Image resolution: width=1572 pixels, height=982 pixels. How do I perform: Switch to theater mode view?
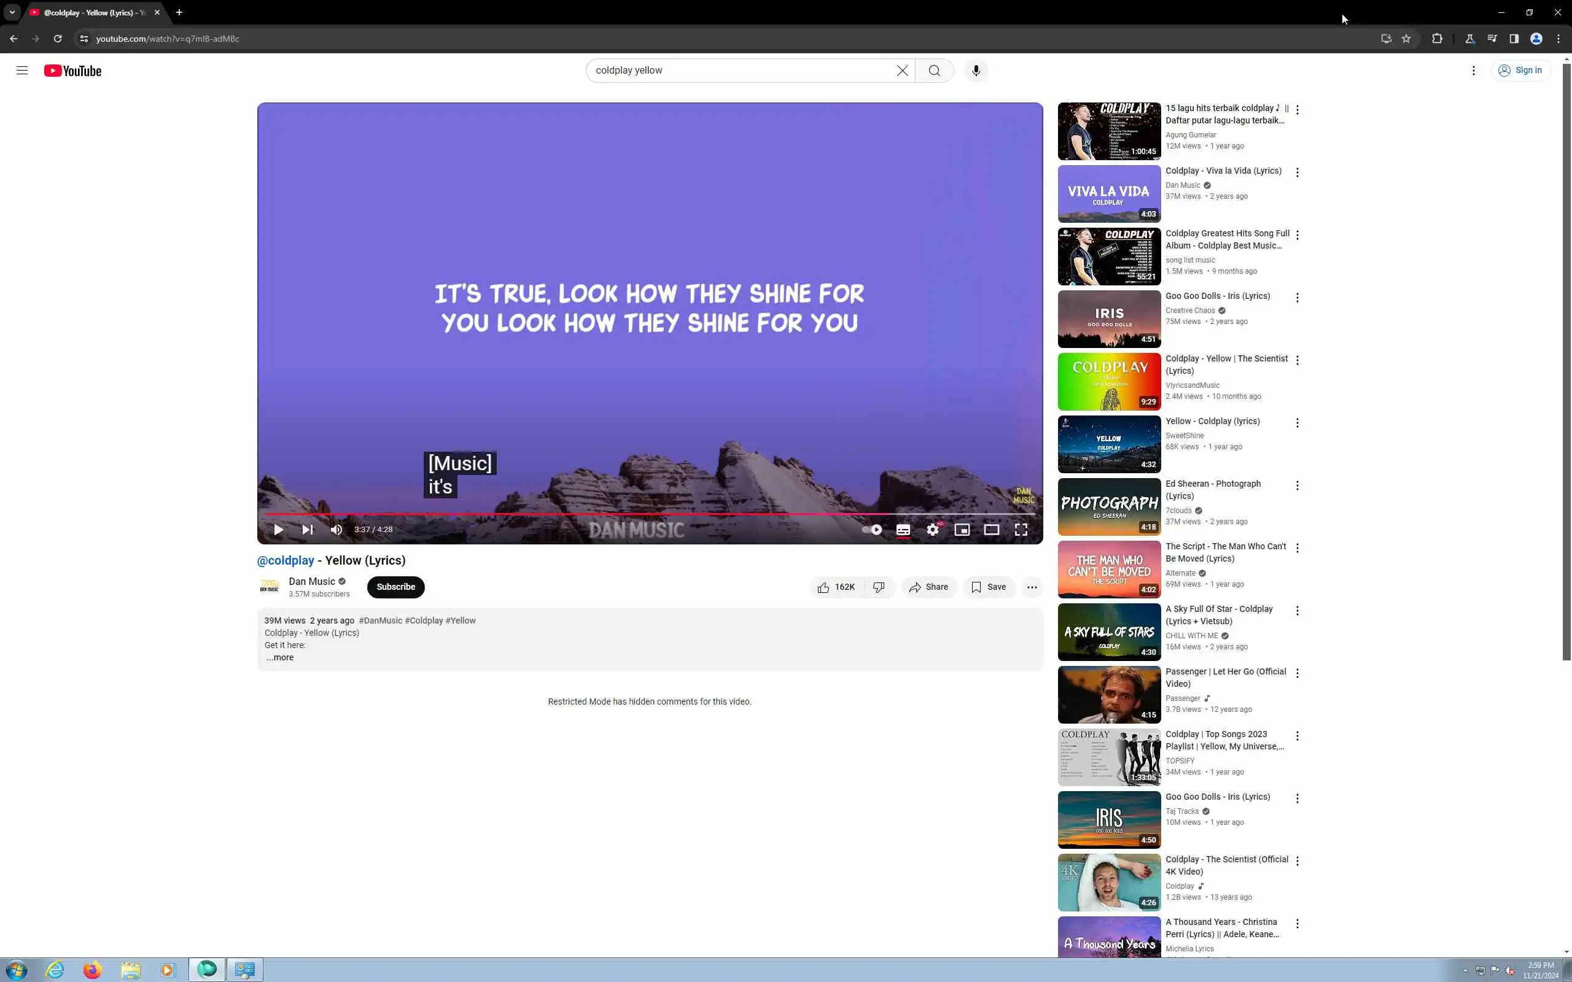990,529
